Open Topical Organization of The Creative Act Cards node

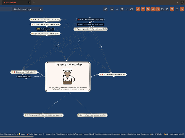[x=91, y=29]
